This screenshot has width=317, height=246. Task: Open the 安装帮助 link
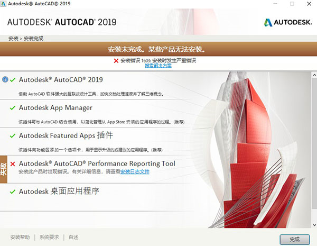[20, 237]
